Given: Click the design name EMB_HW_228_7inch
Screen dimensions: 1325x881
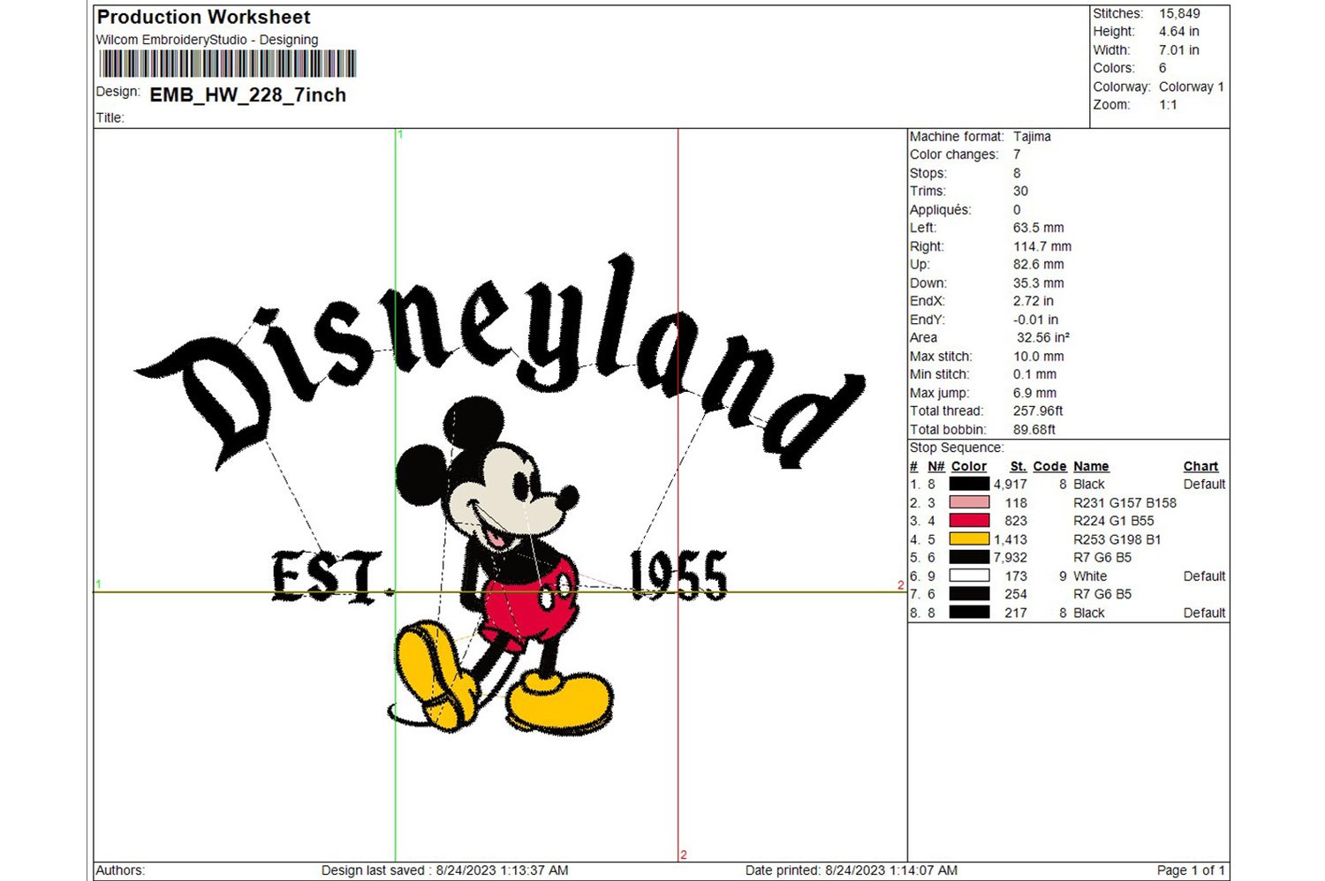Looking at the screenshot, I should (x=248, y=95).
